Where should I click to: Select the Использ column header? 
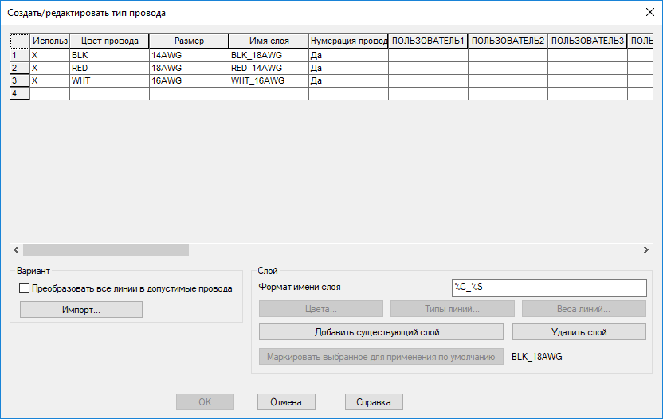click(x=50, y=41)
